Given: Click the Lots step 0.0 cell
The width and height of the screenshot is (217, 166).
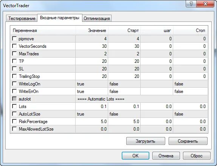Looking at the screenshot, I should pyautogui.click(x=157, y=107).
